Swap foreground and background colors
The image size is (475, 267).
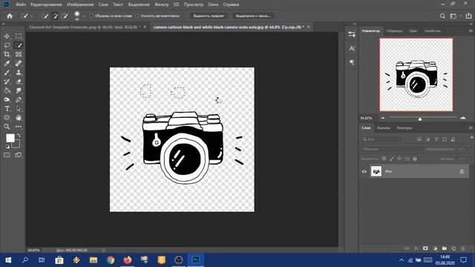click(x=19, y=135)
